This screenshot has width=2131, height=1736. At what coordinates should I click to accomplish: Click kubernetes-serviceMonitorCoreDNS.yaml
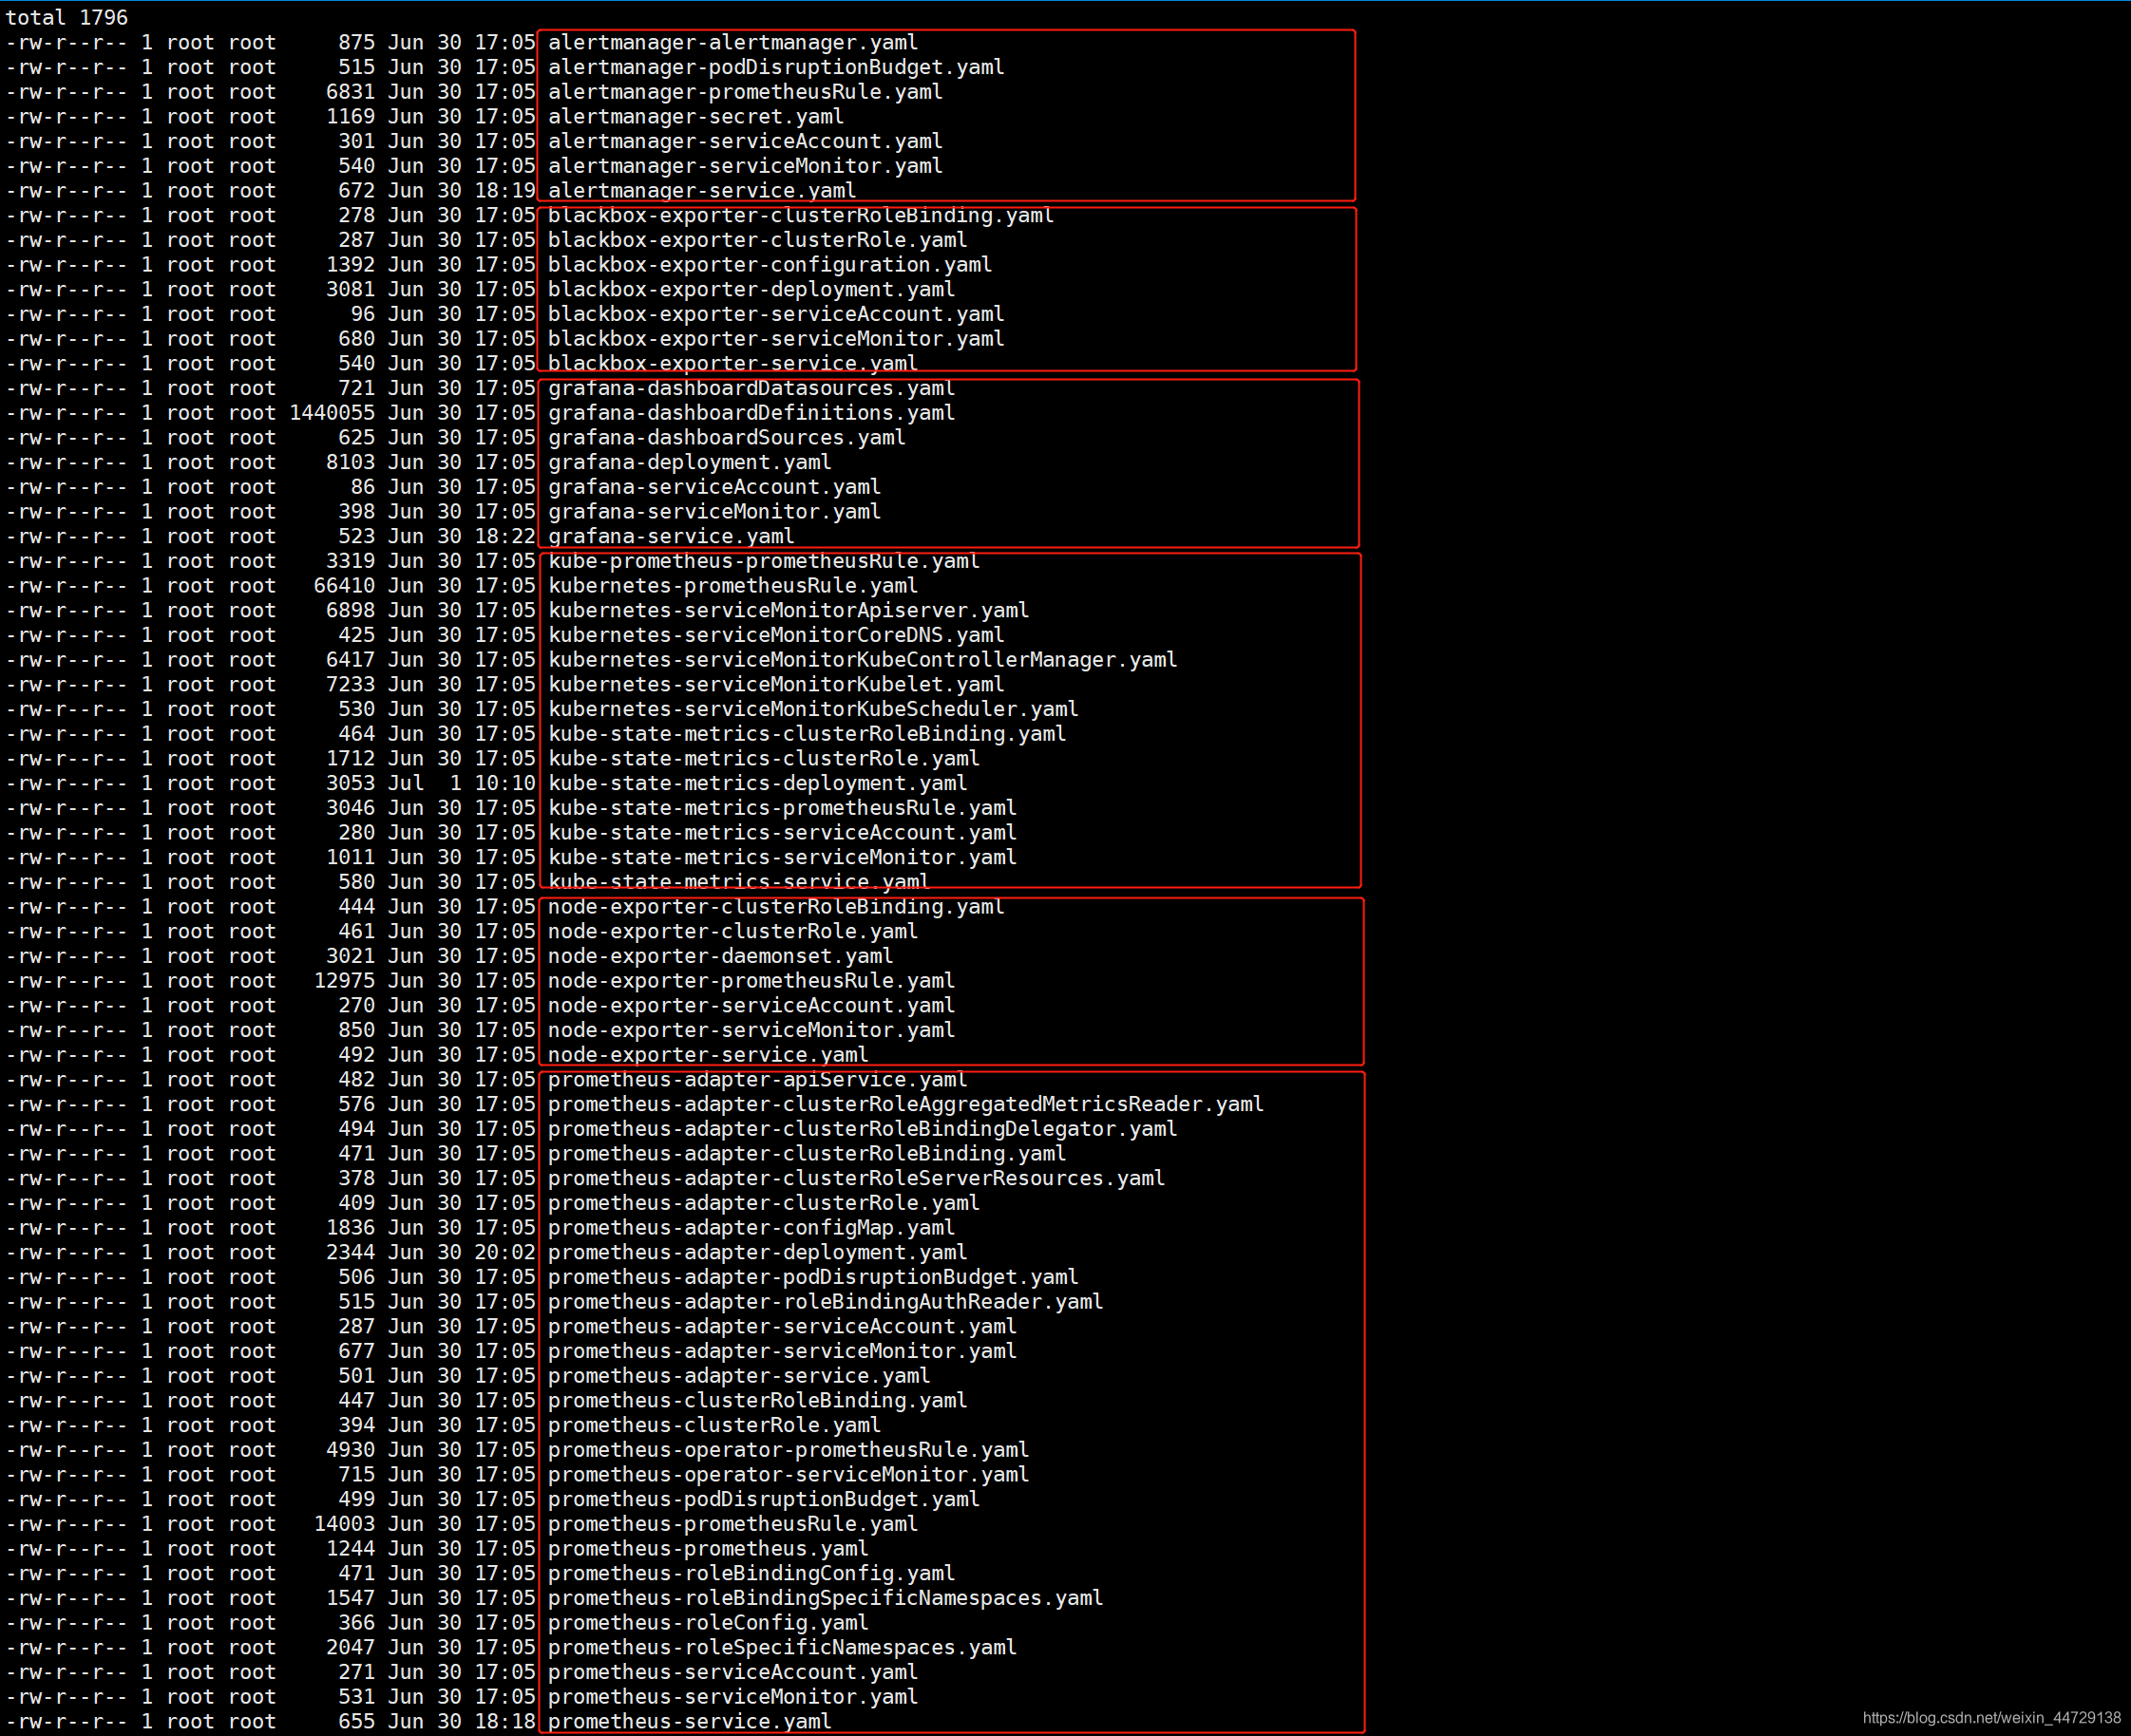(775, 635)
